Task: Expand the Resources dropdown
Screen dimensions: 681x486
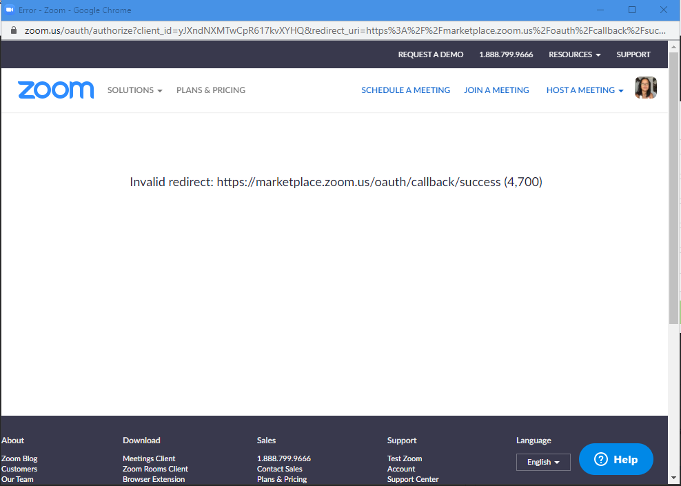Action: (x=574, y=54)
